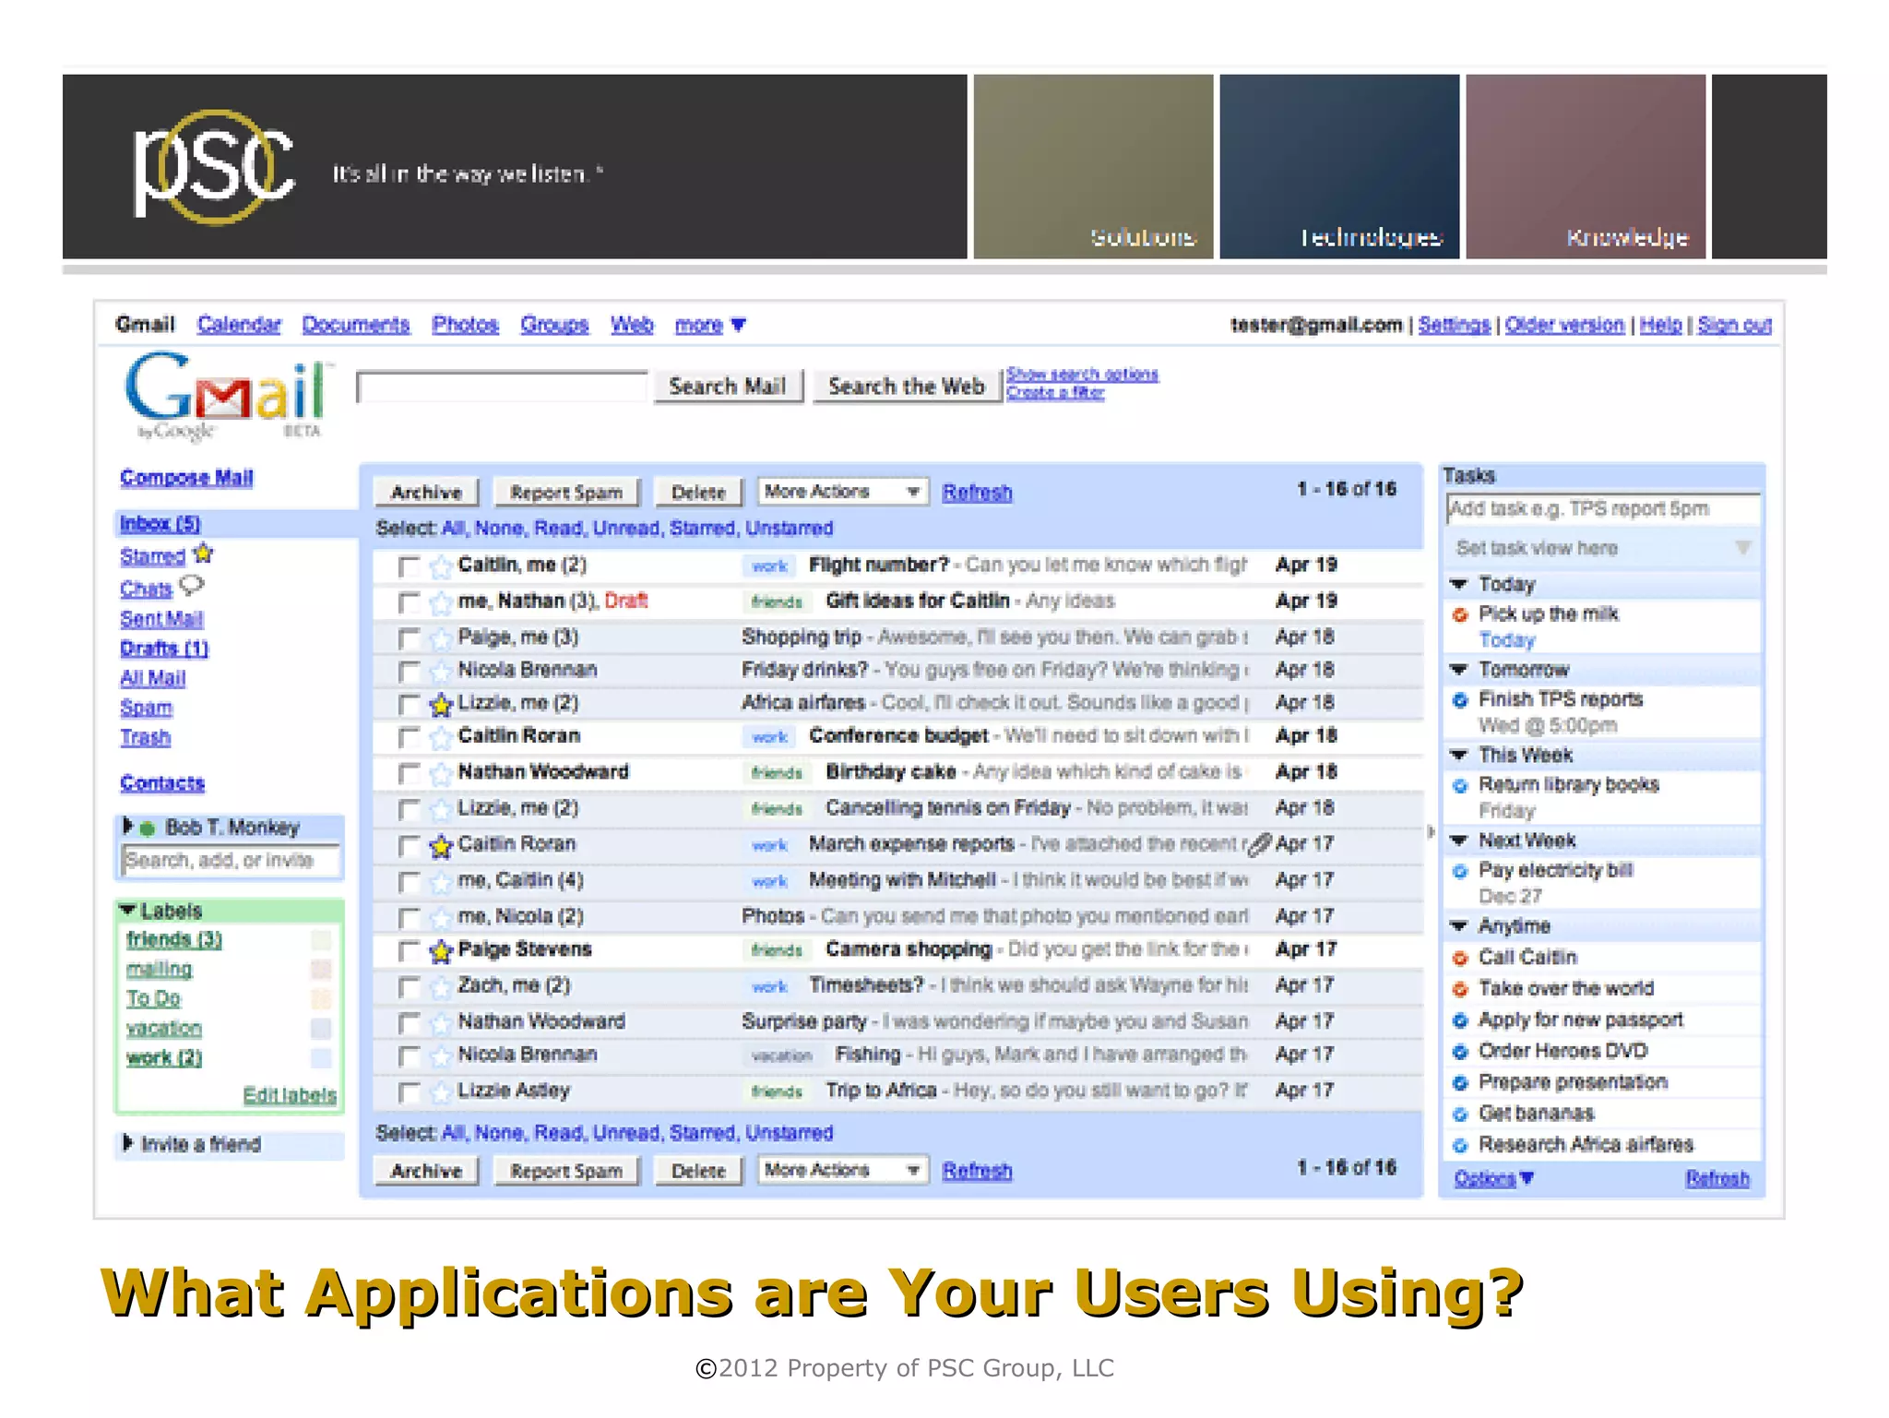The image size is (1889, 1418).
Task: Click the mail search input field
Action: click(502, 387)
